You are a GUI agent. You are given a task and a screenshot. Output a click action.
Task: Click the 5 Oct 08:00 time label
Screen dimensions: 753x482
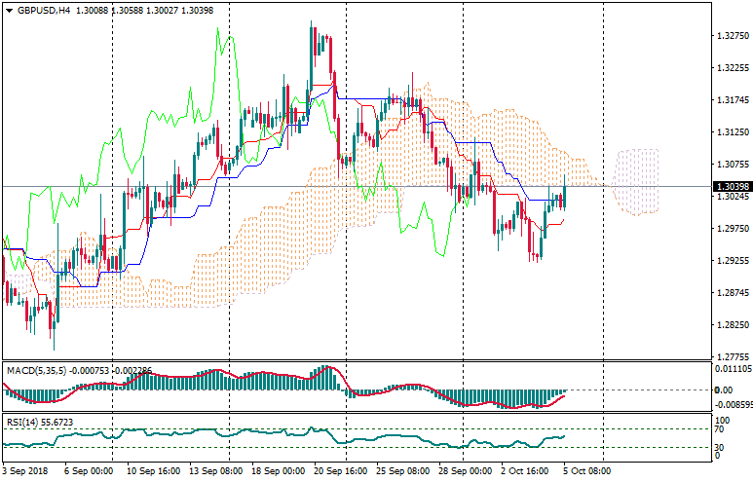pyautogui.click(x=588, y=469)
